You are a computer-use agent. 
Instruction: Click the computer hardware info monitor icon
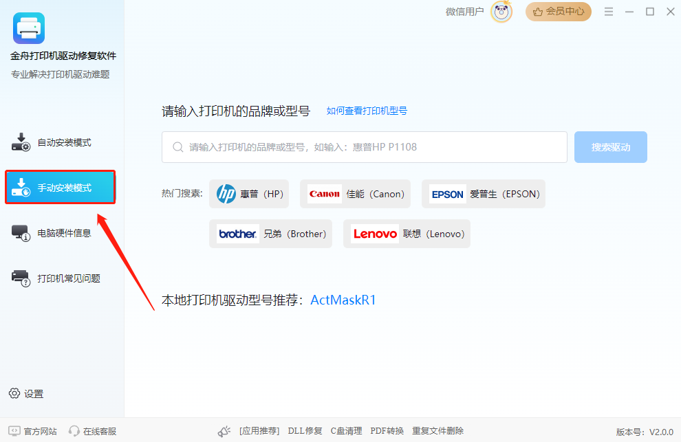21,233
